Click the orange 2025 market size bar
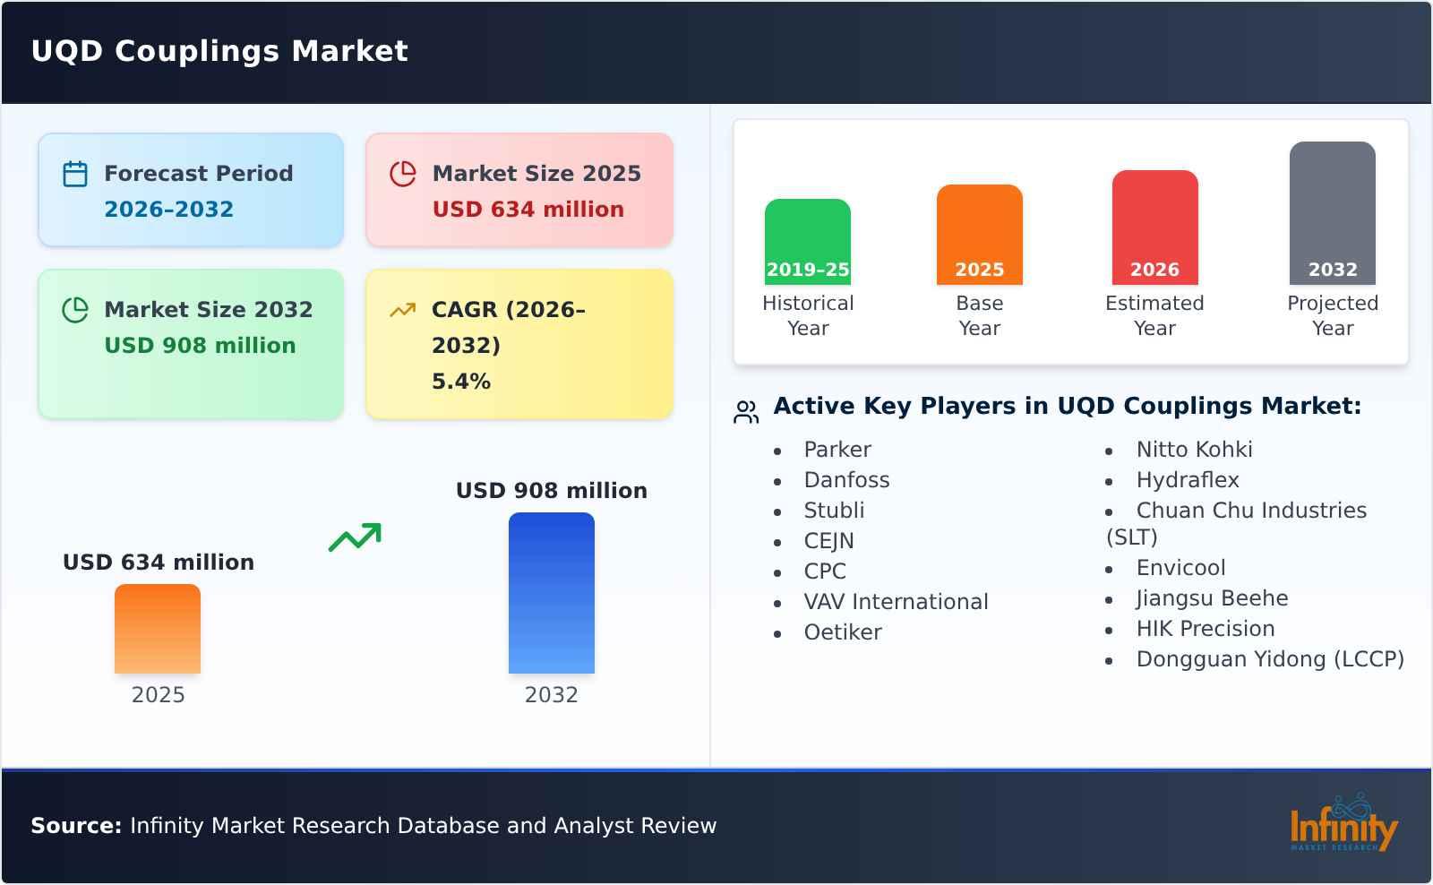This screenshot has width=1433, height=885. pyautogui.click(x=158, y=629)
